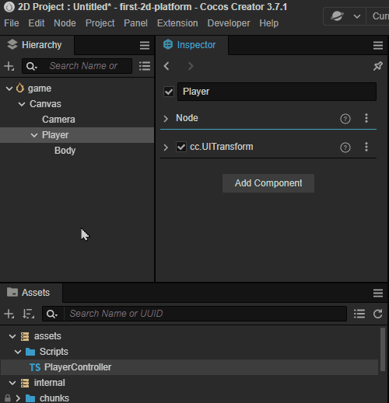This screenshot has width=389, height=403.
Task: Open the Project menu
Action: pyautogui.click(x=100, y=23)
